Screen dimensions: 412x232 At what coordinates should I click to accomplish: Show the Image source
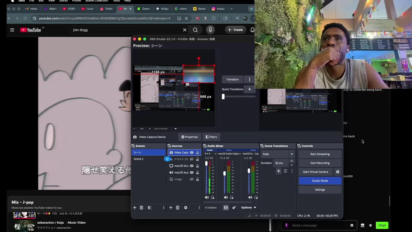192,179
